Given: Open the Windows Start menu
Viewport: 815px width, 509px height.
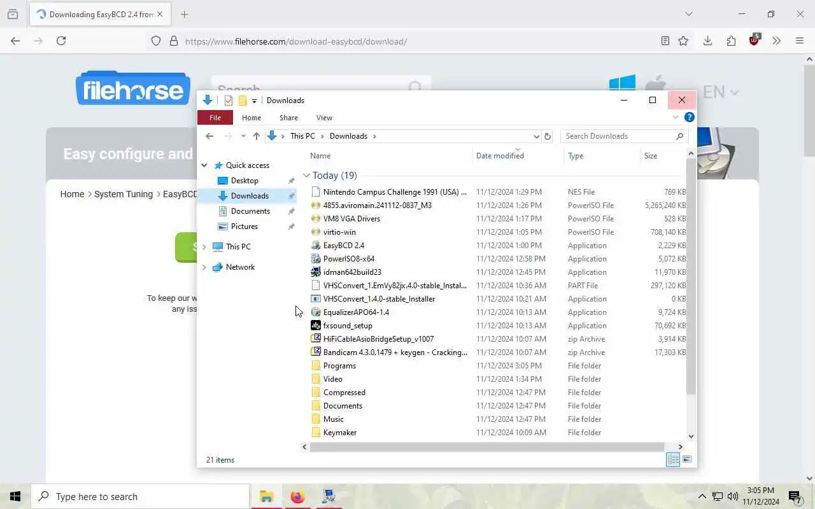Looking at the screenshot, I should (15, 496).
